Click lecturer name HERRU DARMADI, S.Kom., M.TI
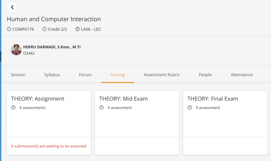Viewport: 271px width, 161px height. click(52, 47)
